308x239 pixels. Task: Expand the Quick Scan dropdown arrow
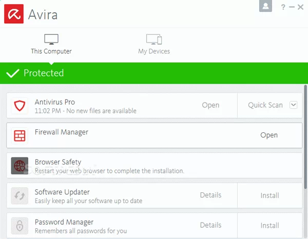[x=293, y=105]
